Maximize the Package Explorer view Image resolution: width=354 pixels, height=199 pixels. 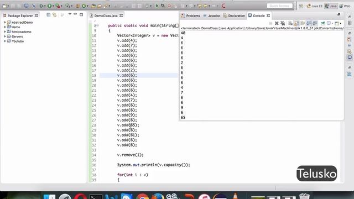click(81, 15)
